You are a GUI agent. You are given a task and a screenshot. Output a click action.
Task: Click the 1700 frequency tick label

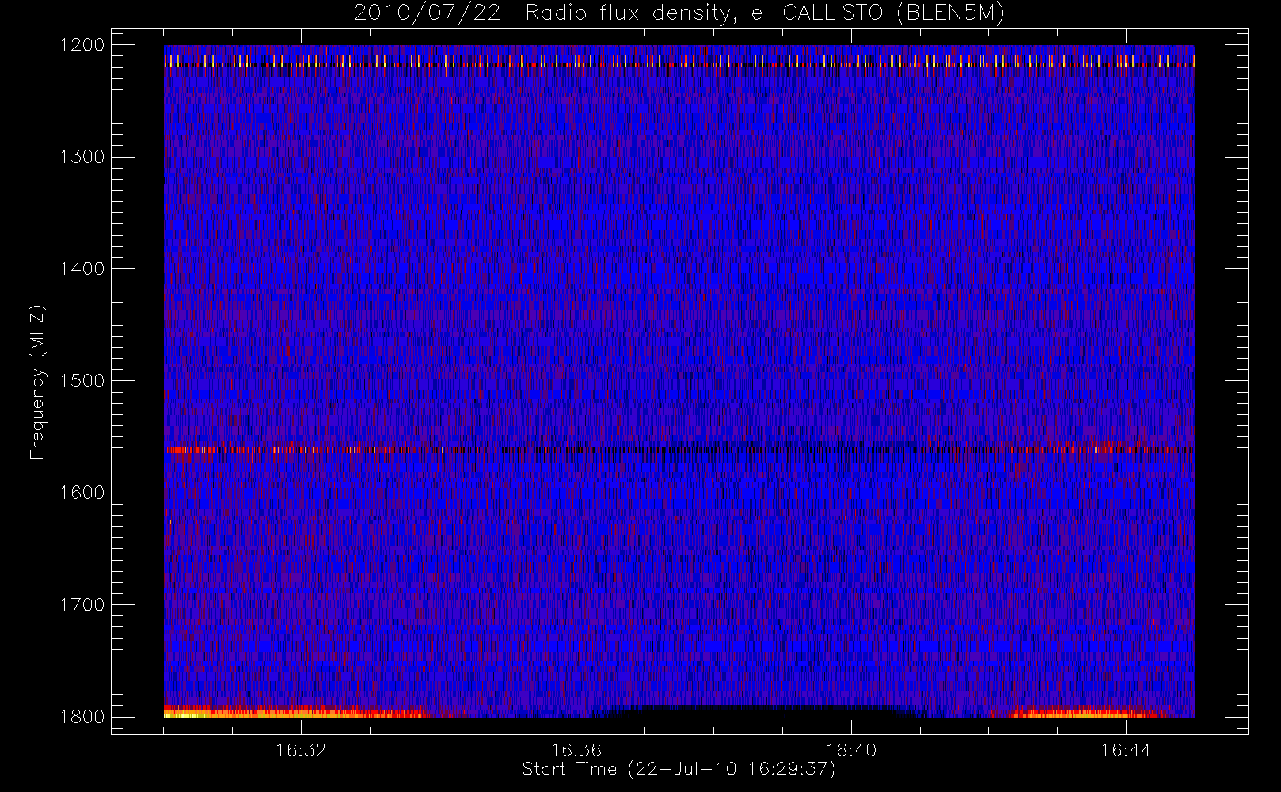click(82, 605)
